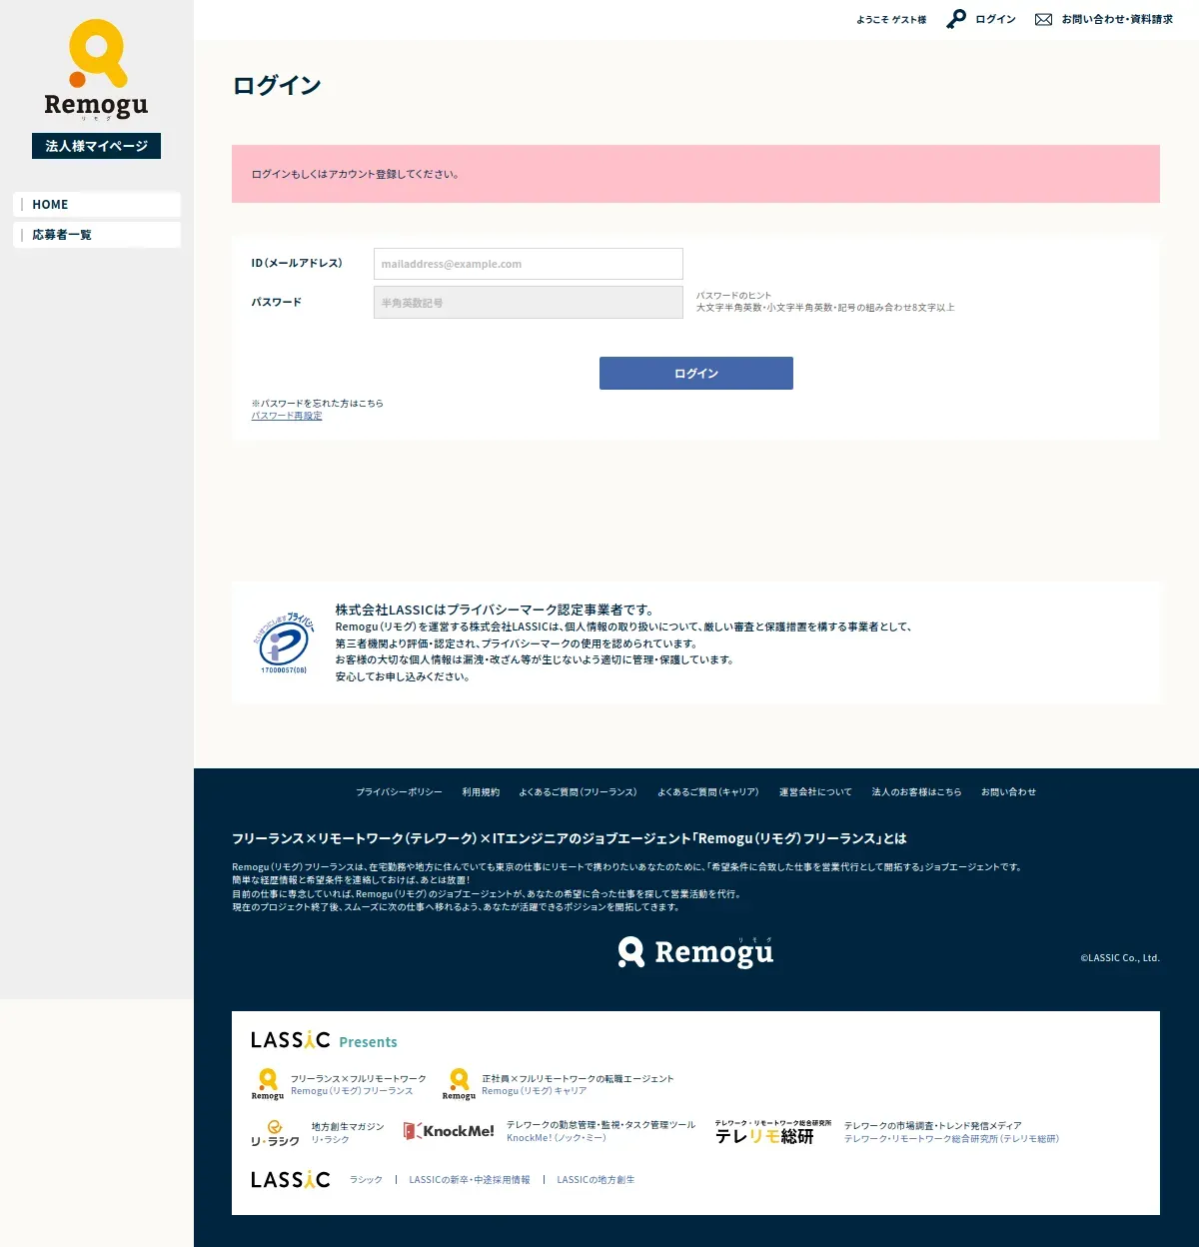Click the テレリモ総研 logo
Screen dimensions: 1199x1247
point(772,1132)
